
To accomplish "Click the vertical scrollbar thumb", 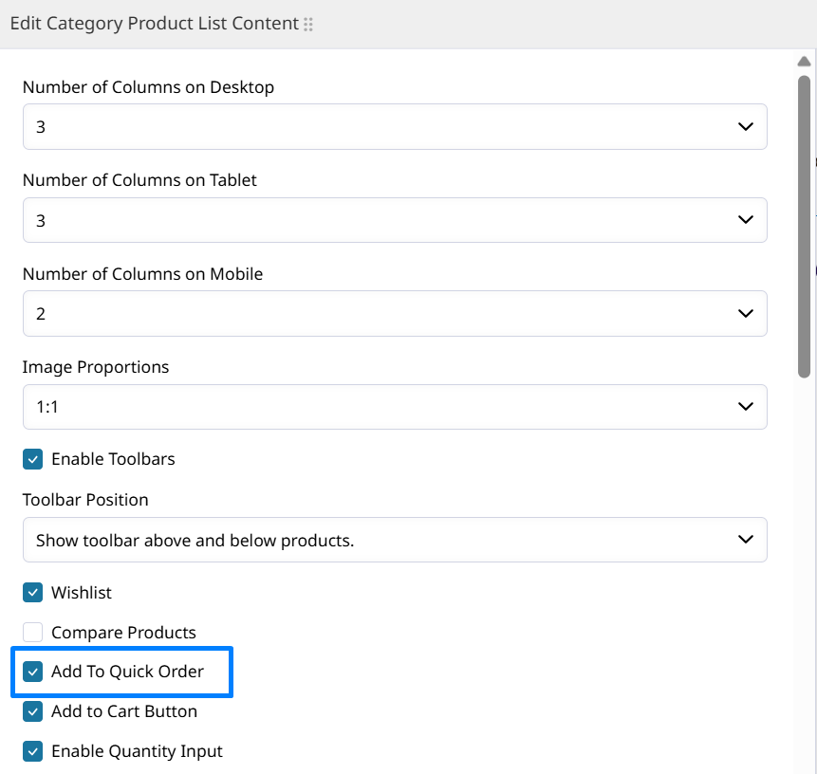I will click(x=804, y=226).
